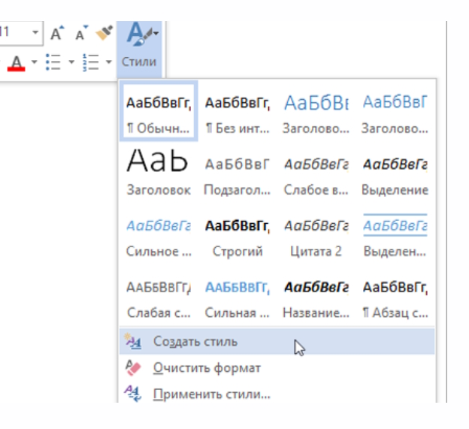
Task: Click the eraser icon beside Очистить формат
Action: pos(133,367)
